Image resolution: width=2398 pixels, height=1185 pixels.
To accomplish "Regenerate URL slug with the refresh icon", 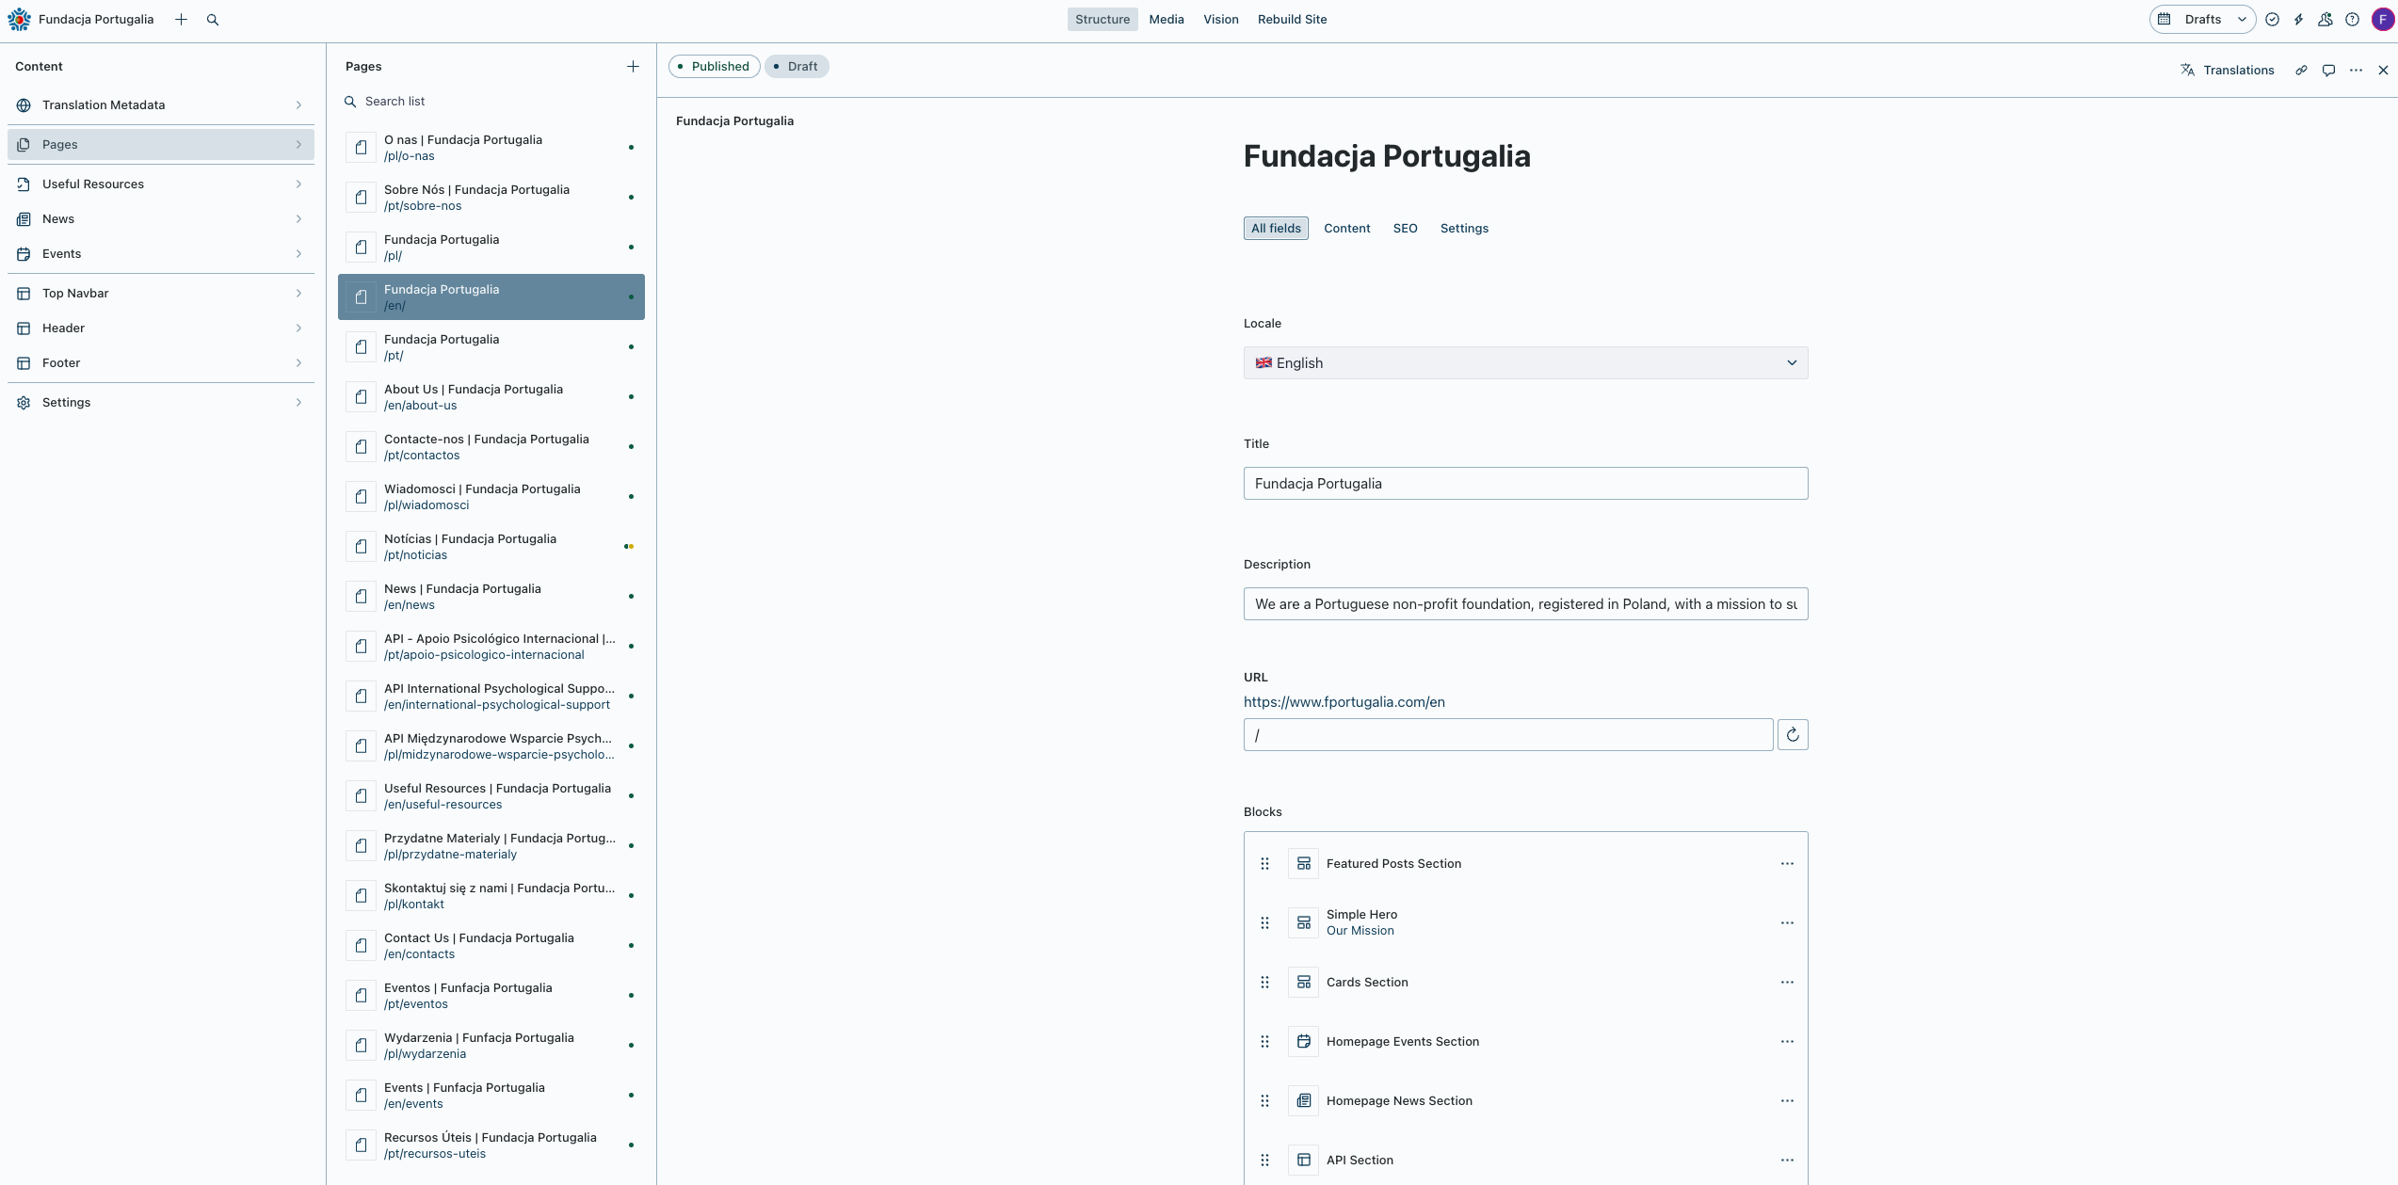I will [1793, 735].
